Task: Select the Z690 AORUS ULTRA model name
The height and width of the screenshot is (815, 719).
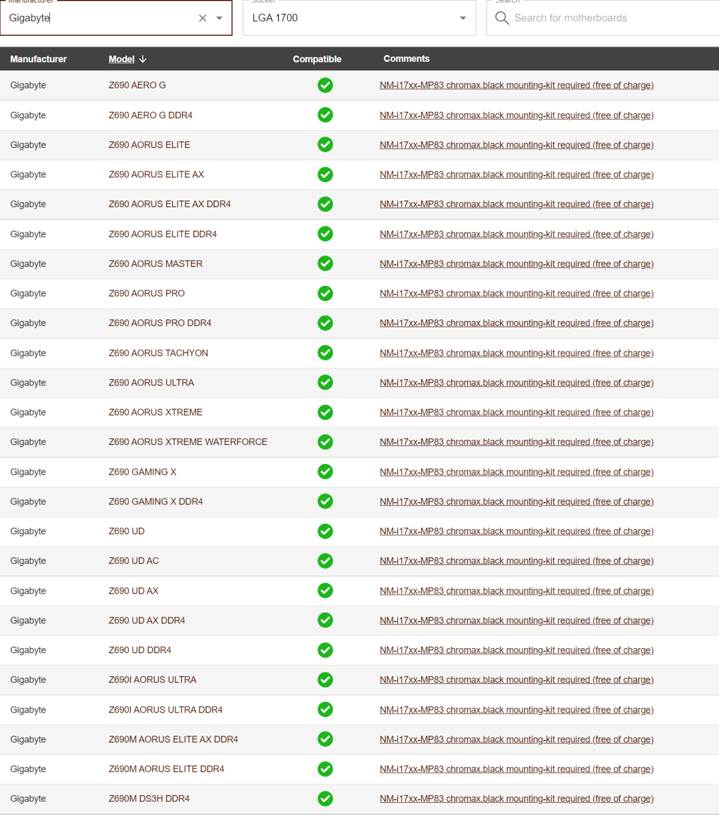Action: click(151, 383)
